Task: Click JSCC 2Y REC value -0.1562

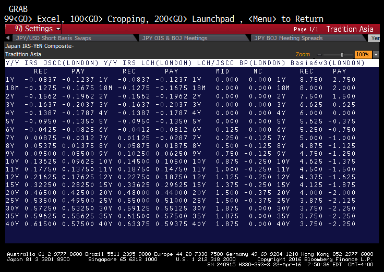Action: pyautogui.click(x=40, y=96)
